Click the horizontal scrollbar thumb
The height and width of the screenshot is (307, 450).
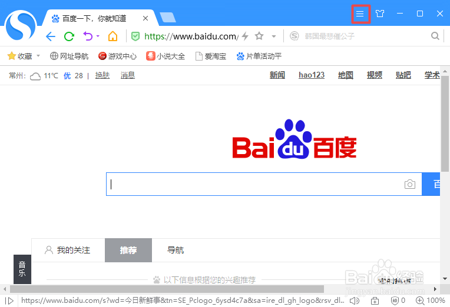coord(167,289)
